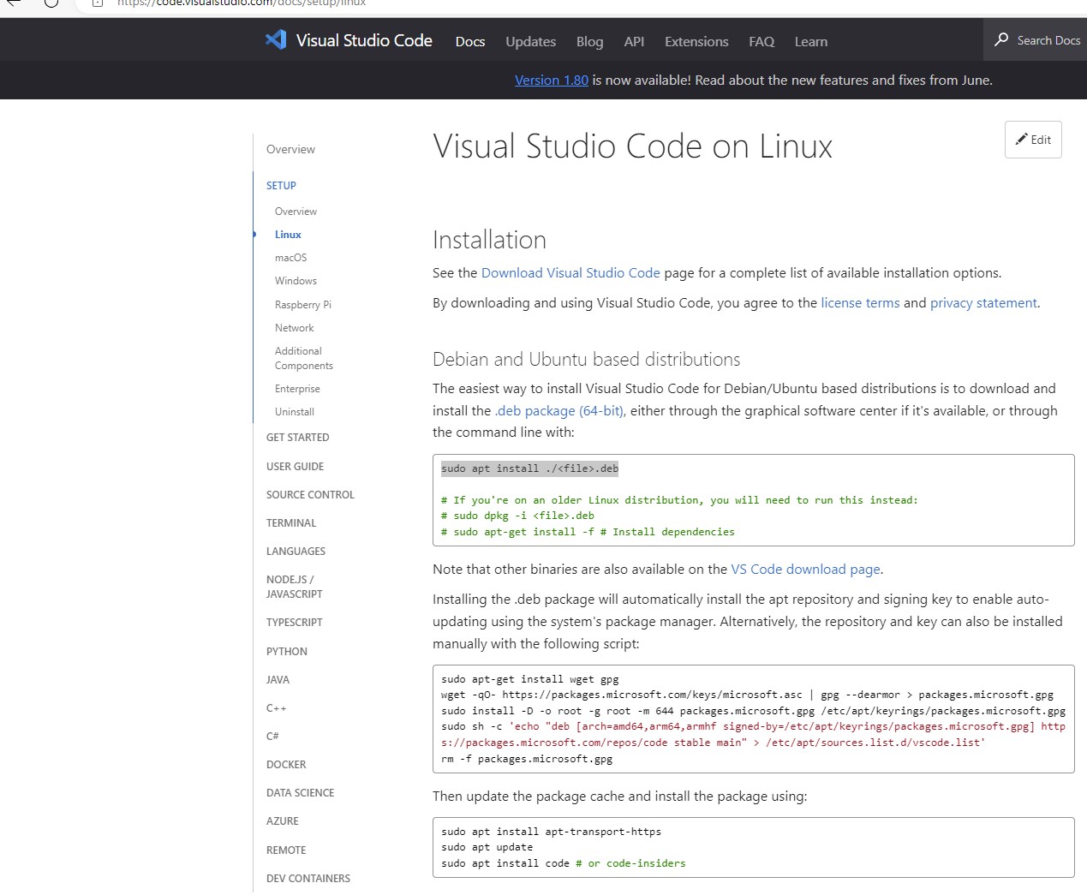Click the Visual Studio Code logo icon

pos(276,39)
